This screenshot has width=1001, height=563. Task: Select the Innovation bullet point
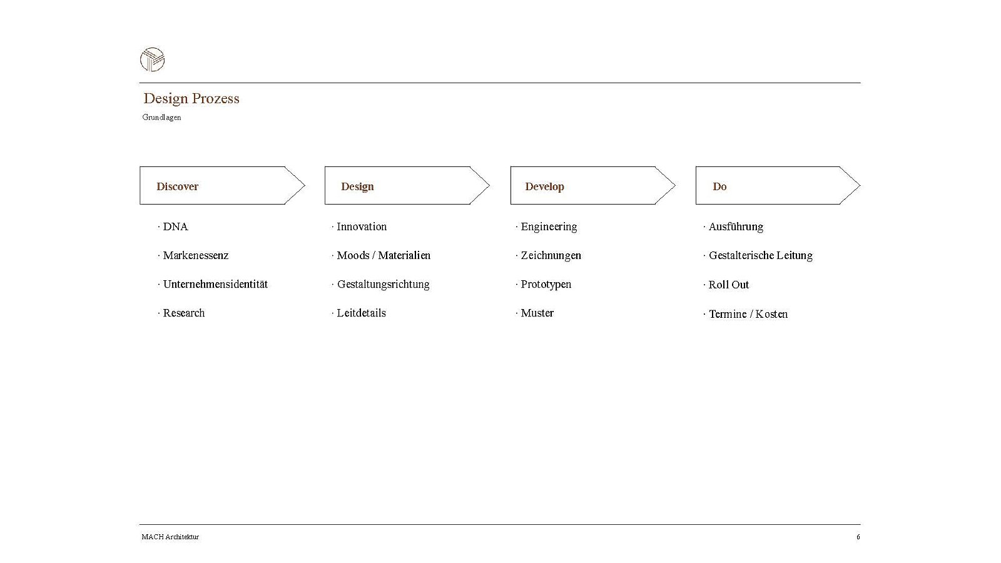coord(362,226)
